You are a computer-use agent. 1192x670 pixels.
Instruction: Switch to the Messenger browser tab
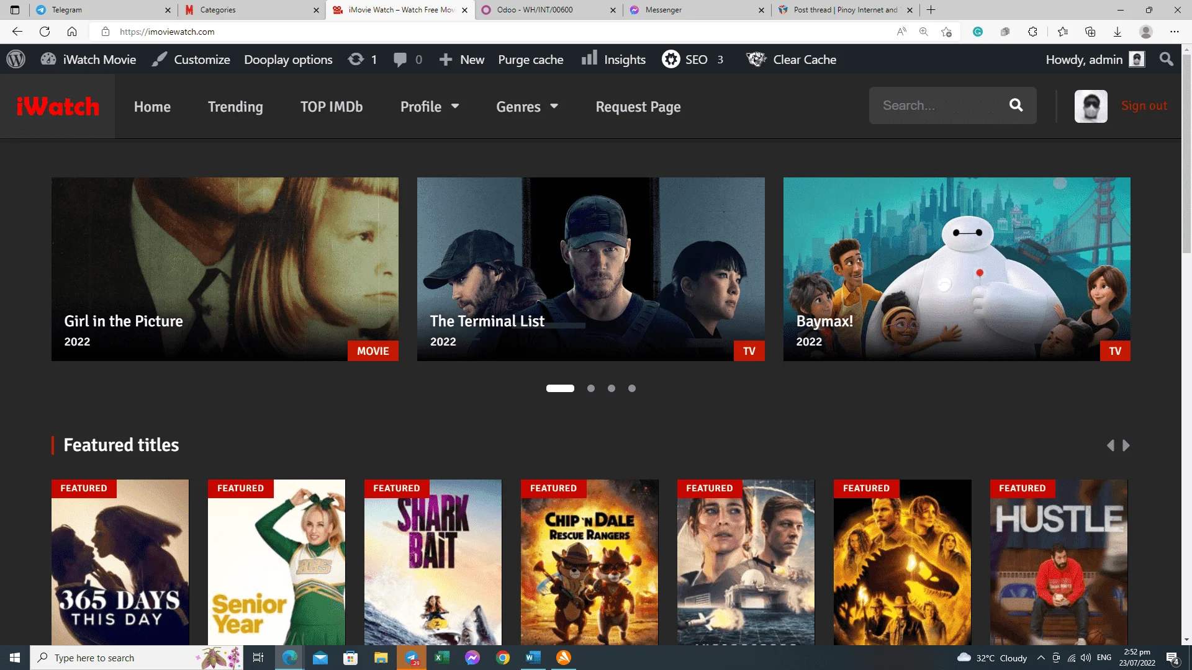(697, 10)
